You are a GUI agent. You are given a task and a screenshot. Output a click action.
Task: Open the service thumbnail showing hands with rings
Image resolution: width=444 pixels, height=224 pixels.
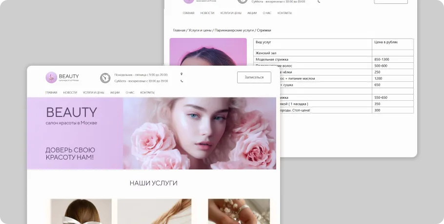click(239, 211)
